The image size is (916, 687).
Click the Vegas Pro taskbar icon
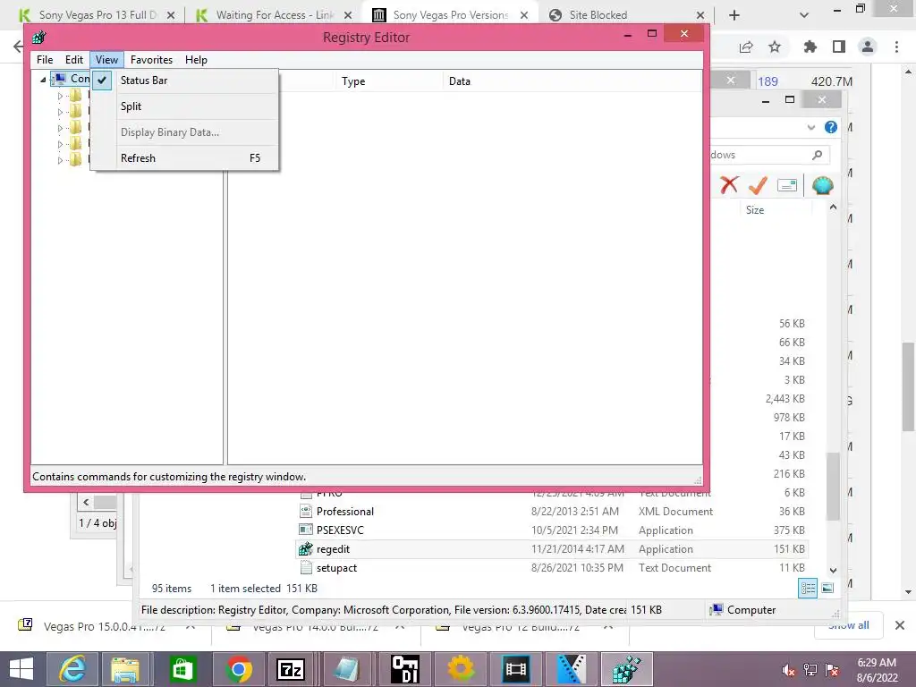click(572, 669)
